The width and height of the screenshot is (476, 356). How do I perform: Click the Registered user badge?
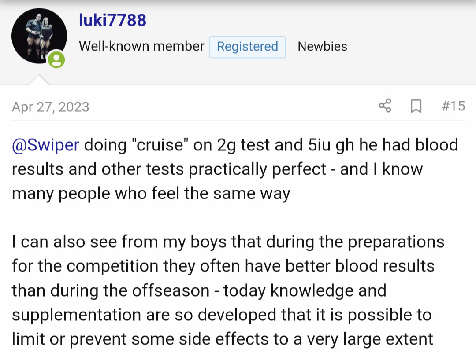pos(247,47)
